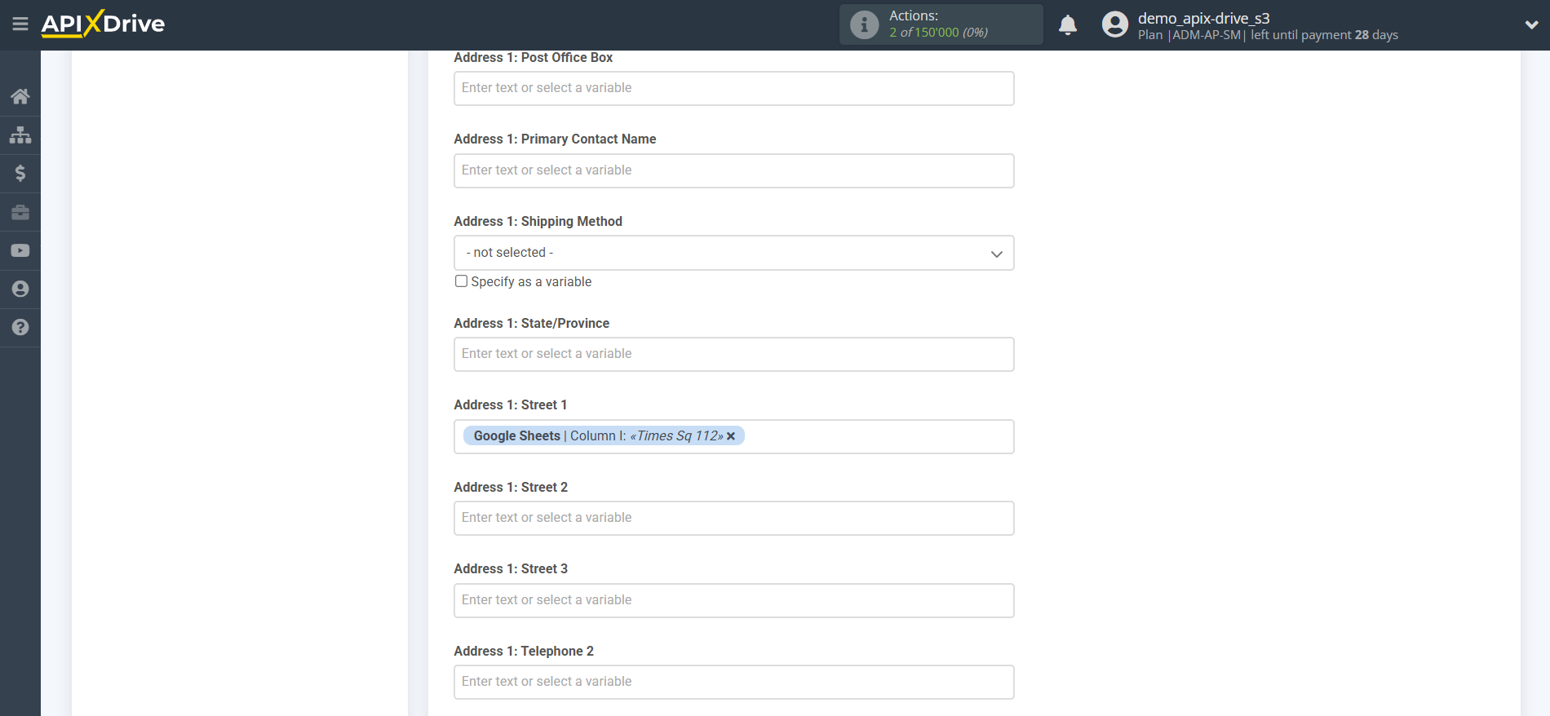Click into the Street 3 field
The height and width of the screenshot is (716, 1550).
click(733, 600)
